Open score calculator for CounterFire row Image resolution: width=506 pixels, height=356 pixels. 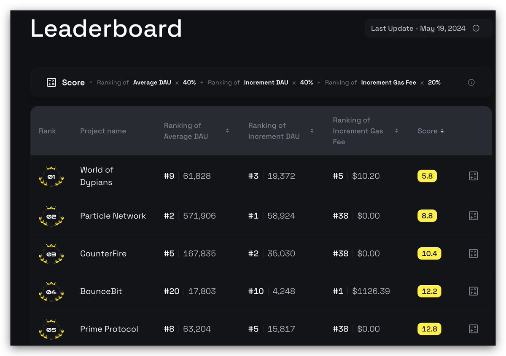(473, 253)
